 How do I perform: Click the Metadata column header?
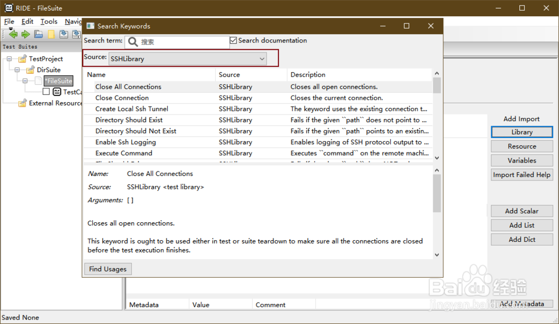pos(157,305)
